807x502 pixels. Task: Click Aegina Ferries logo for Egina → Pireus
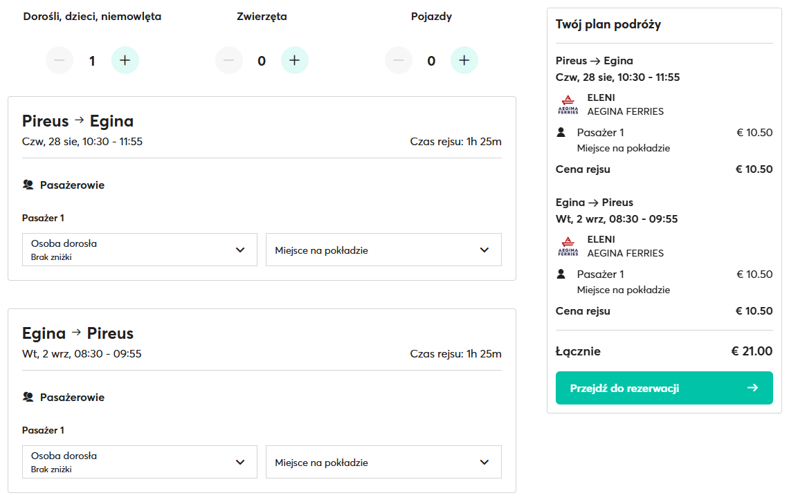(568, 246)
